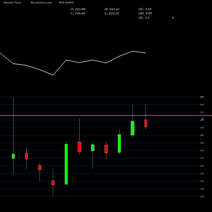Select the open value 'O: 225.00'

pyautogui.click(x=78, y=9)
